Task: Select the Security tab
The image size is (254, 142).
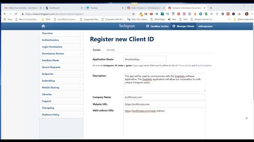Action: (x=110, y=50)
